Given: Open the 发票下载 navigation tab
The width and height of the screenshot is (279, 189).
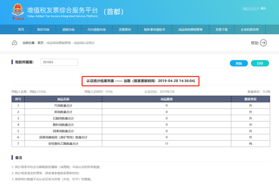Looking at the screenshot, I should tap(222, 29).
